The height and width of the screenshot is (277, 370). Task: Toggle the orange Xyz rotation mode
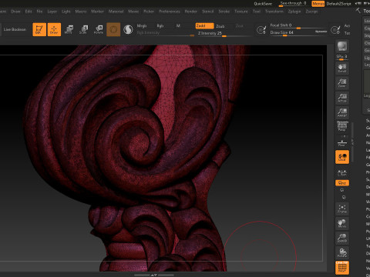pos(342,183)
